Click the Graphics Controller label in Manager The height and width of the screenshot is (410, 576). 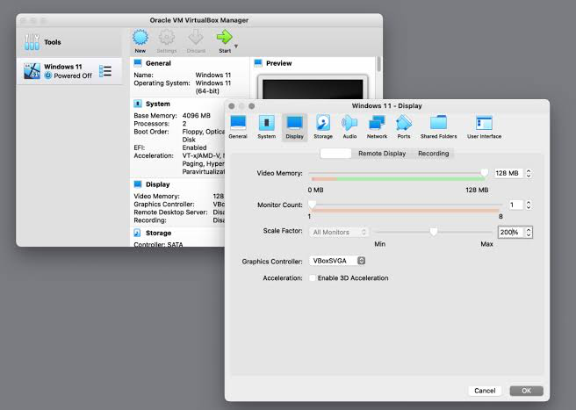pos(164,205)
